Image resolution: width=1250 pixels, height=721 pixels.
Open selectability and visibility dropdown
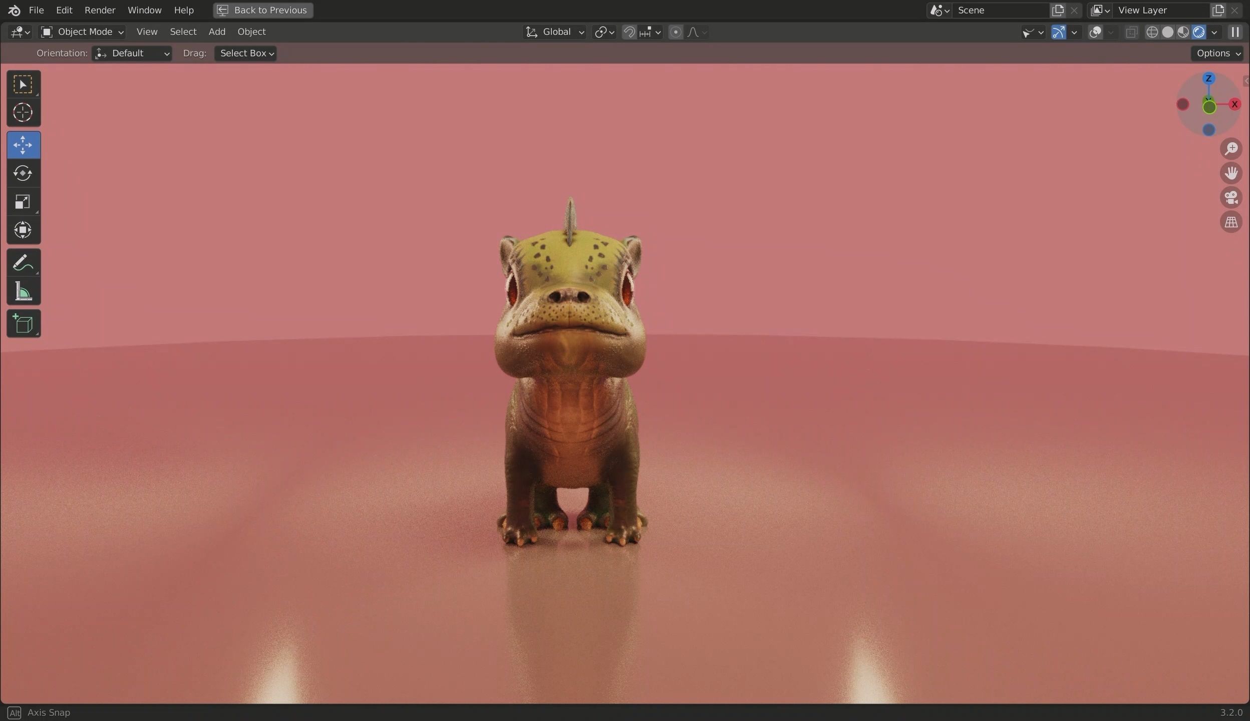click(1033, 32)
